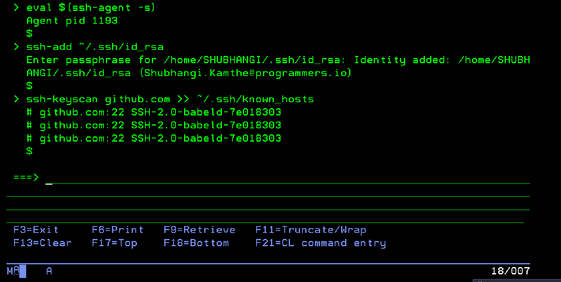Select F9=Retrieve to recall previous command

[x=199, y=230]
